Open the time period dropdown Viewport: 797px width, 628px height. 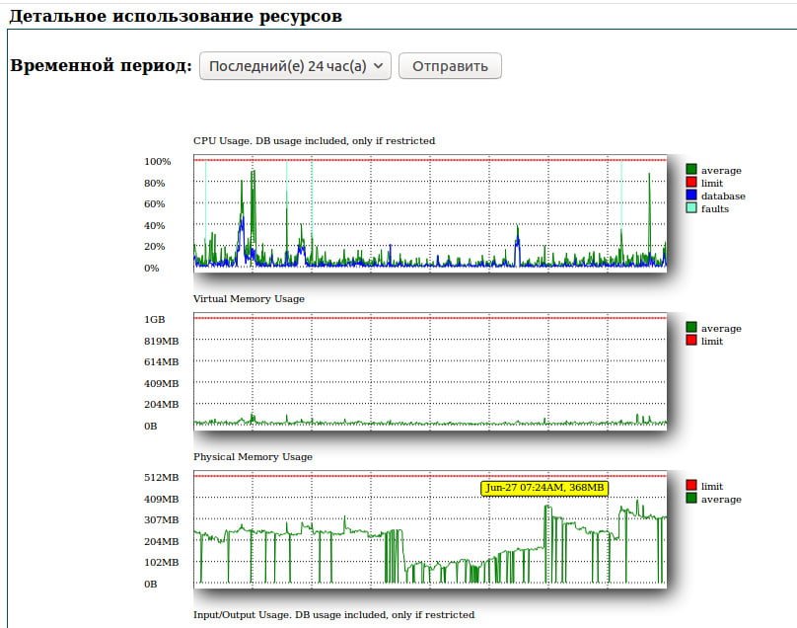(x=295, y=66)
